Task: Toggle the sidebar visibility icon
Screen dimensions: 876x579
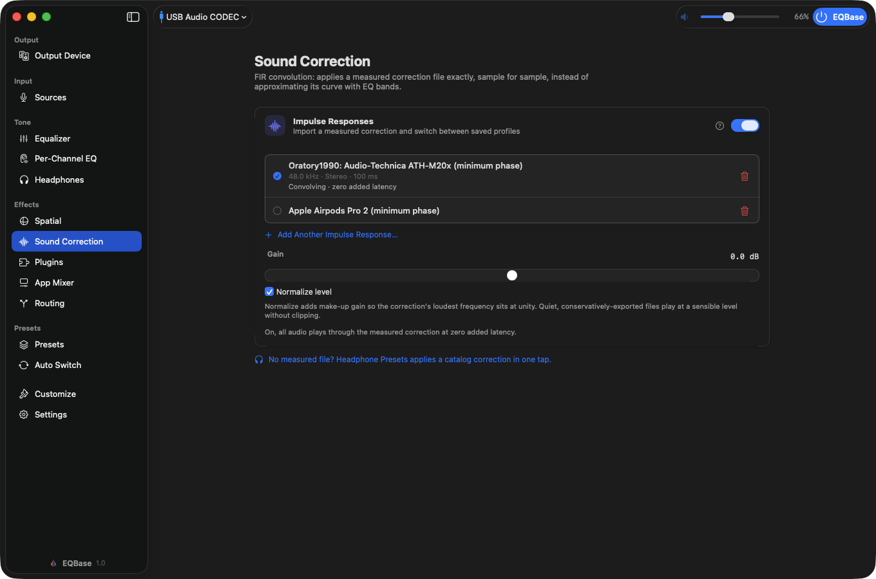Action: pyautogui.click(x=133, y=17)
